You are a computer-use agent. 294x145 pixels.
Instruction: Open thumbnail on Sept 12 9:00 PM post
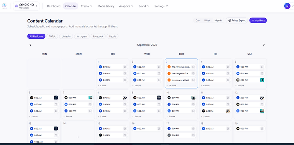coord(262,111)
